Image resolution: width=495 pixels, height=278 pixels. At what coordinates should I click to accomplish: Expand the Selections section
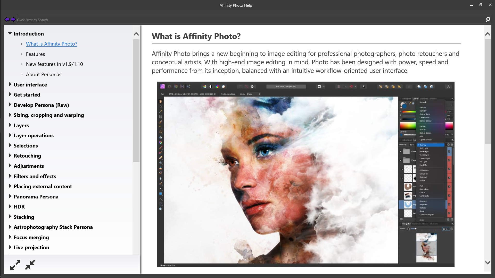10,145
